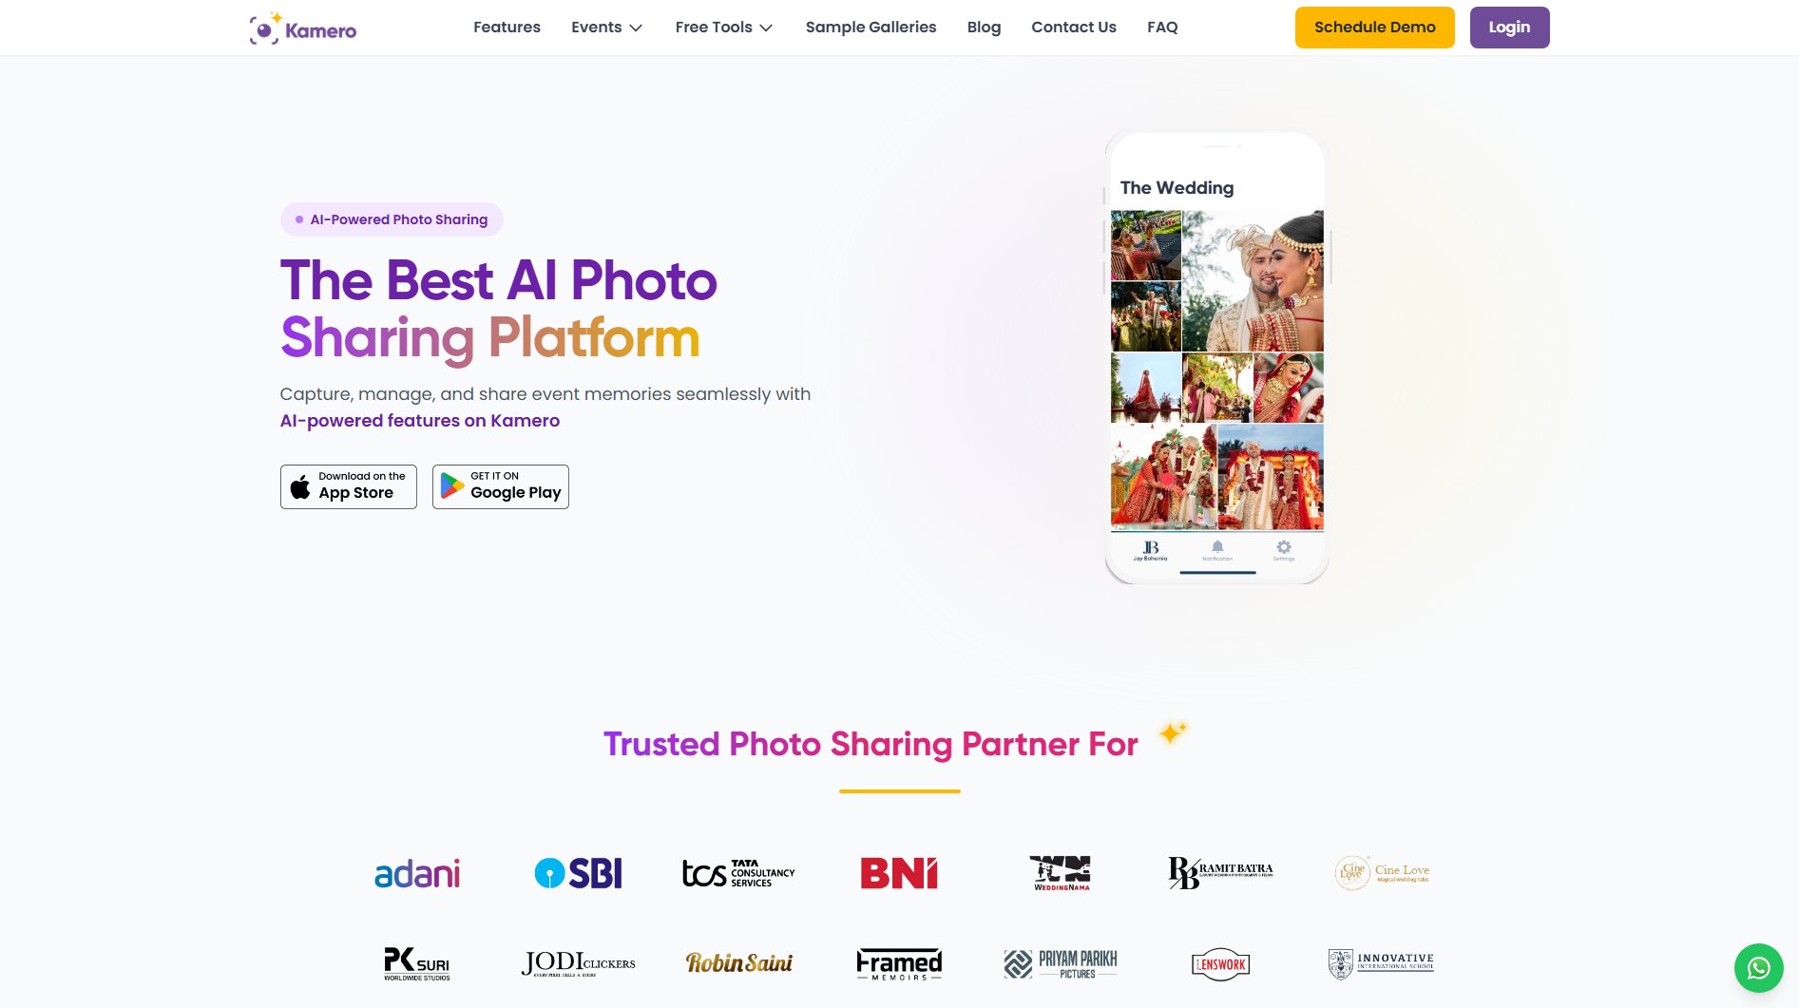
Task: Expand the Free Tools dropdown menu
Action: tap(723, 28)
